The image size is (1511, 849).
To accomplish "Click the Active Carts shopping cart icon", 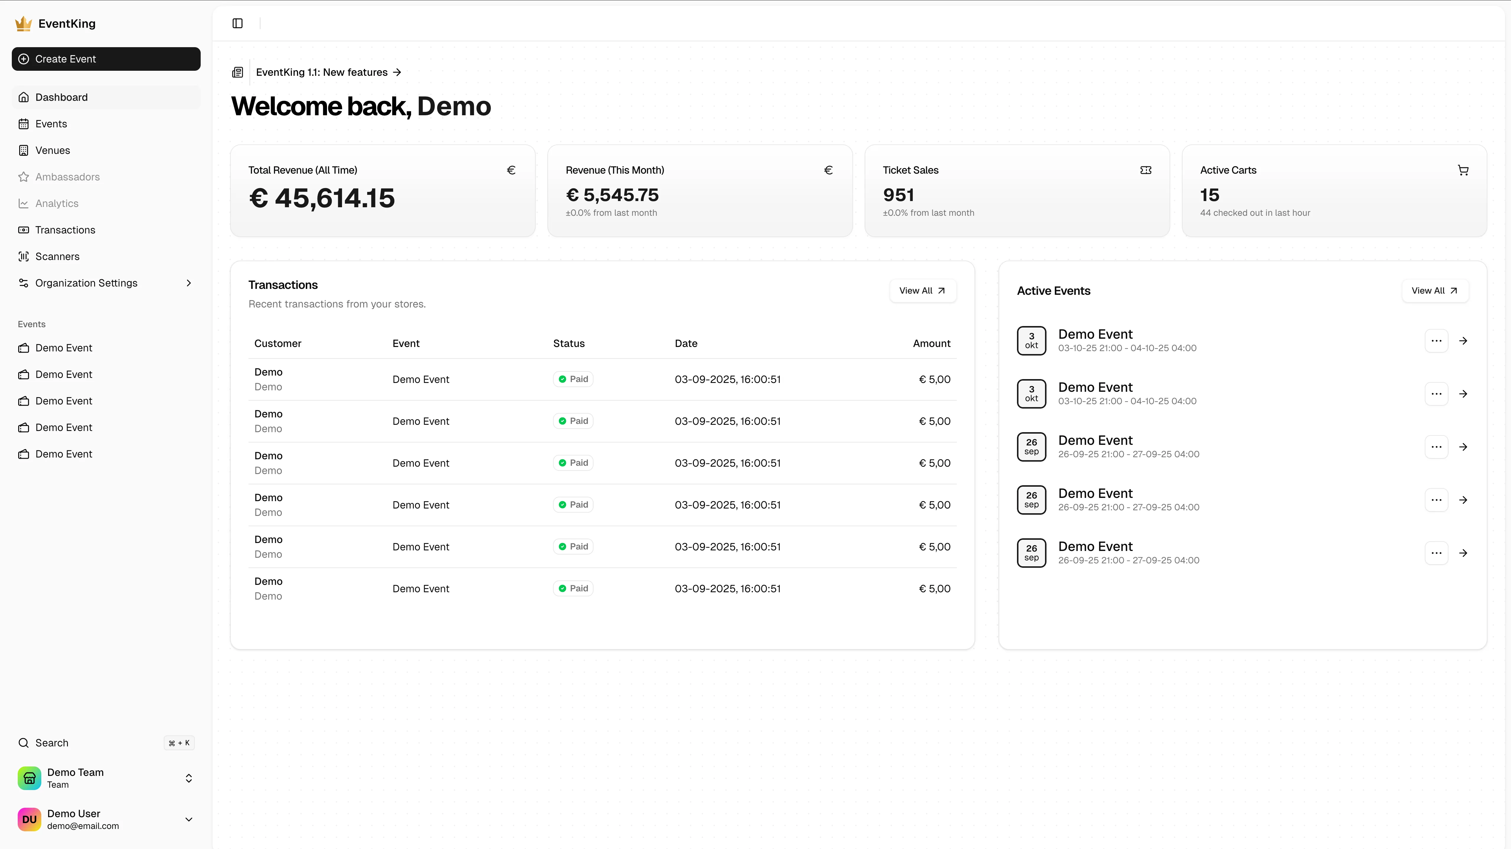I will (1463, 170).
